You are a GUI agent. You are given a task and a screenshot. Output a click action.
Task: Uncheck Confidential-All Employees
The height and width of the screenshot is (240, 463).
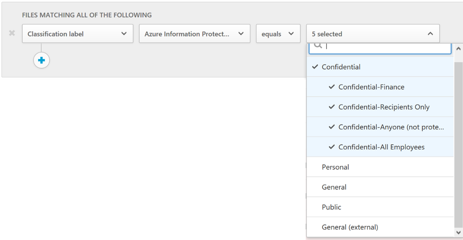point(380,147)
